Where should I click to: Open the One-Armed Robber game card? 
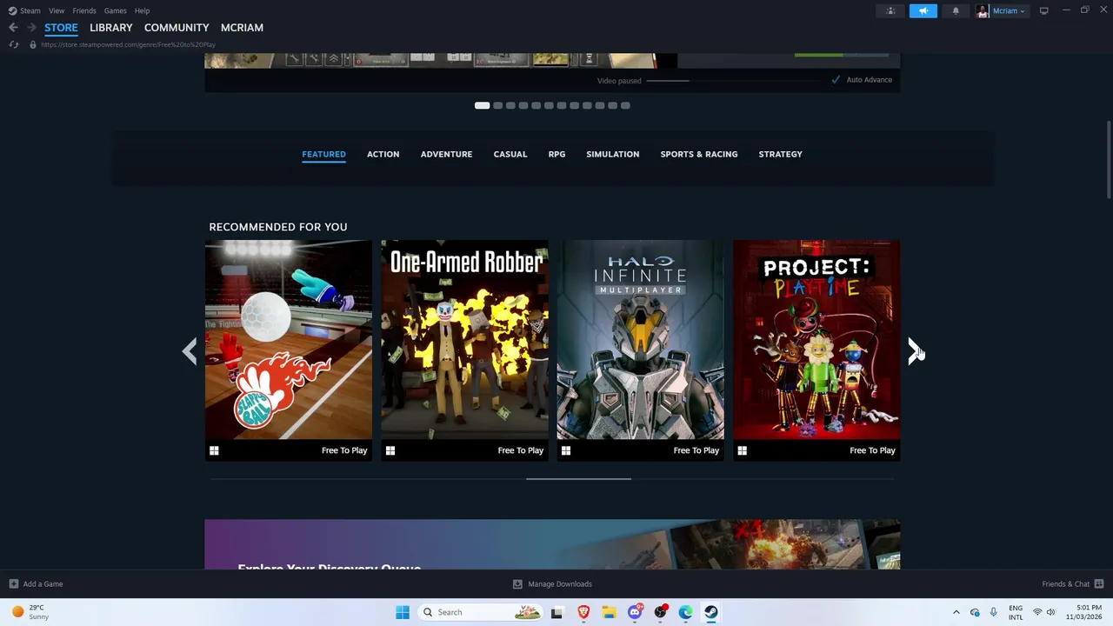coord(464,350)
